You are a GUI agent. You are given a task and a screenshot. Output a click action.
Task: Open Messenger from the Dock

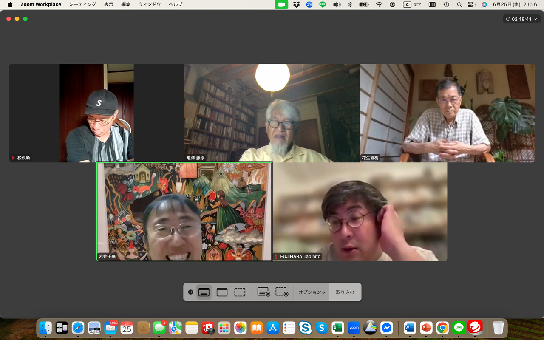[x=386, y=328]
